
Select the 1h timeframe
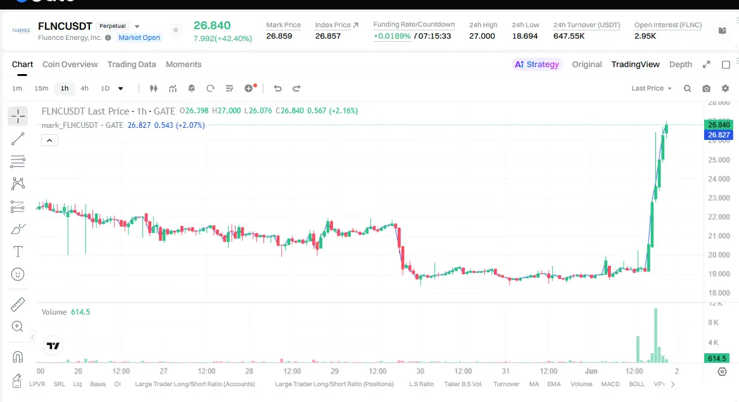tap(65, 88)
